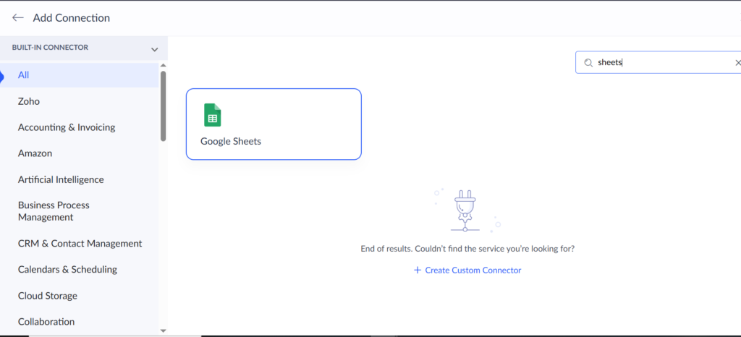Select Accounting & Invoicing category

pos(67,127)
